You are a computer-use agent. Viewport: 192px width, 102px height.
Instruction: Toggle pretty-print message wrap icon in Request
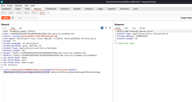point(102,28)
